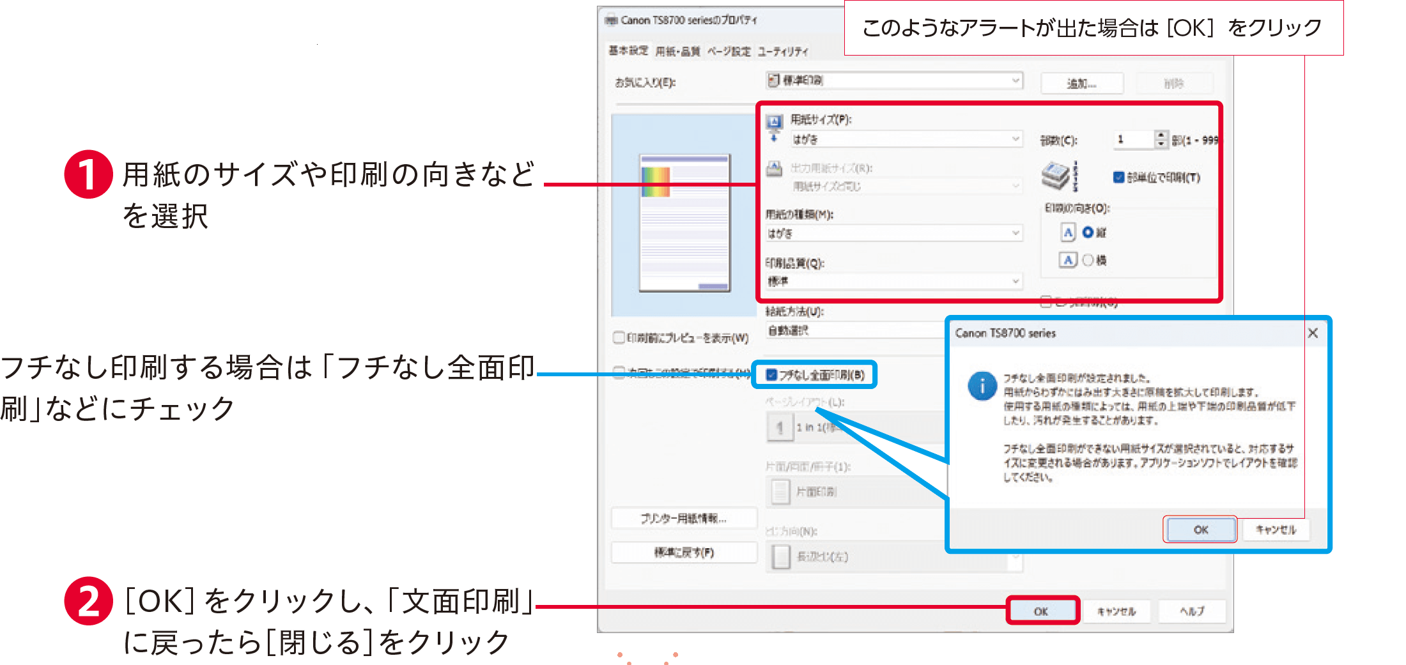Switch to the ページ設定 tab
Image resolution: width=1406 pixels, height=665 pixels.
(729, 51)
